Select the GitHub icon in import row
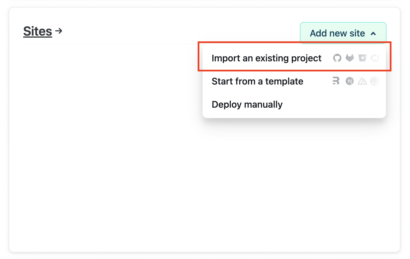 coord(337,58)
